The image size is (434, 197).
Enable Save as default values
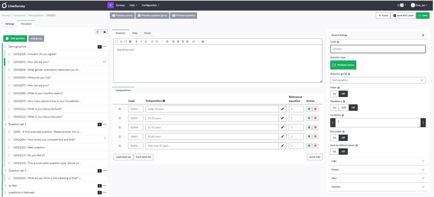coord(334,151)
